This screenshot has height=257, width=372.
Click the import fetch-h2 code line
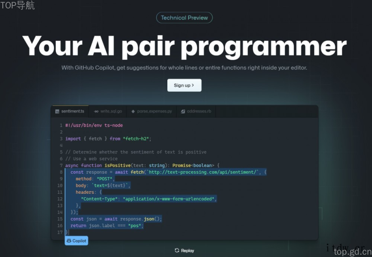pyautogui.click(x=108, y=138)
